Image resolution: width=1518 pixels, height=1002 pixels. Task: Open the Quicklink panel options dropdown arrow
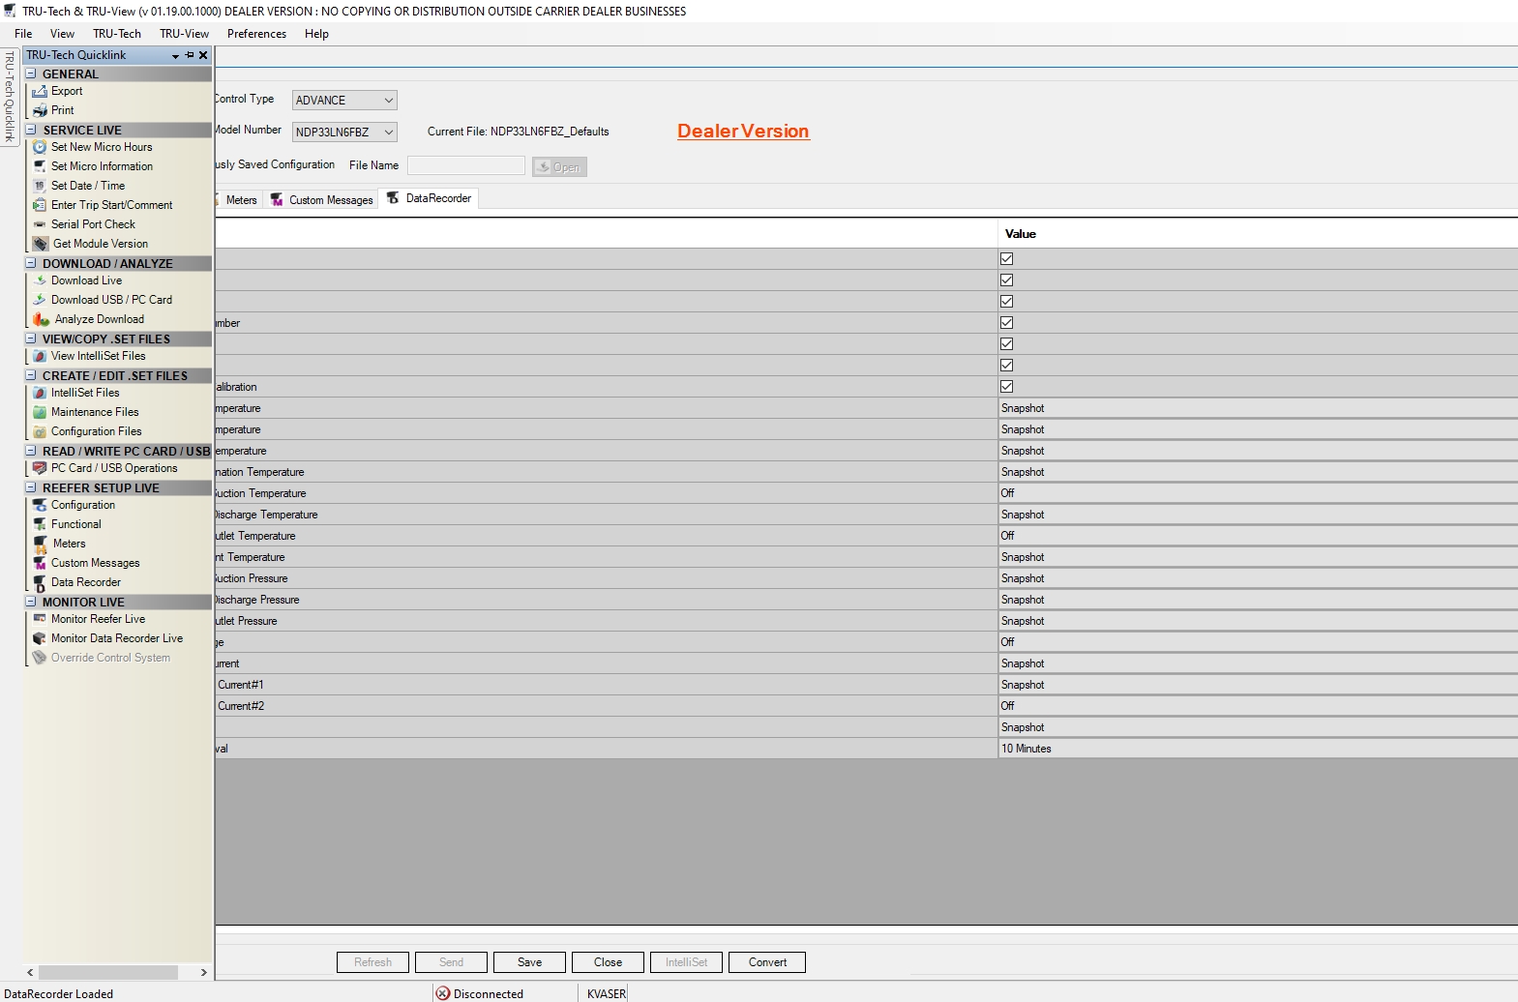click(175, 56)
